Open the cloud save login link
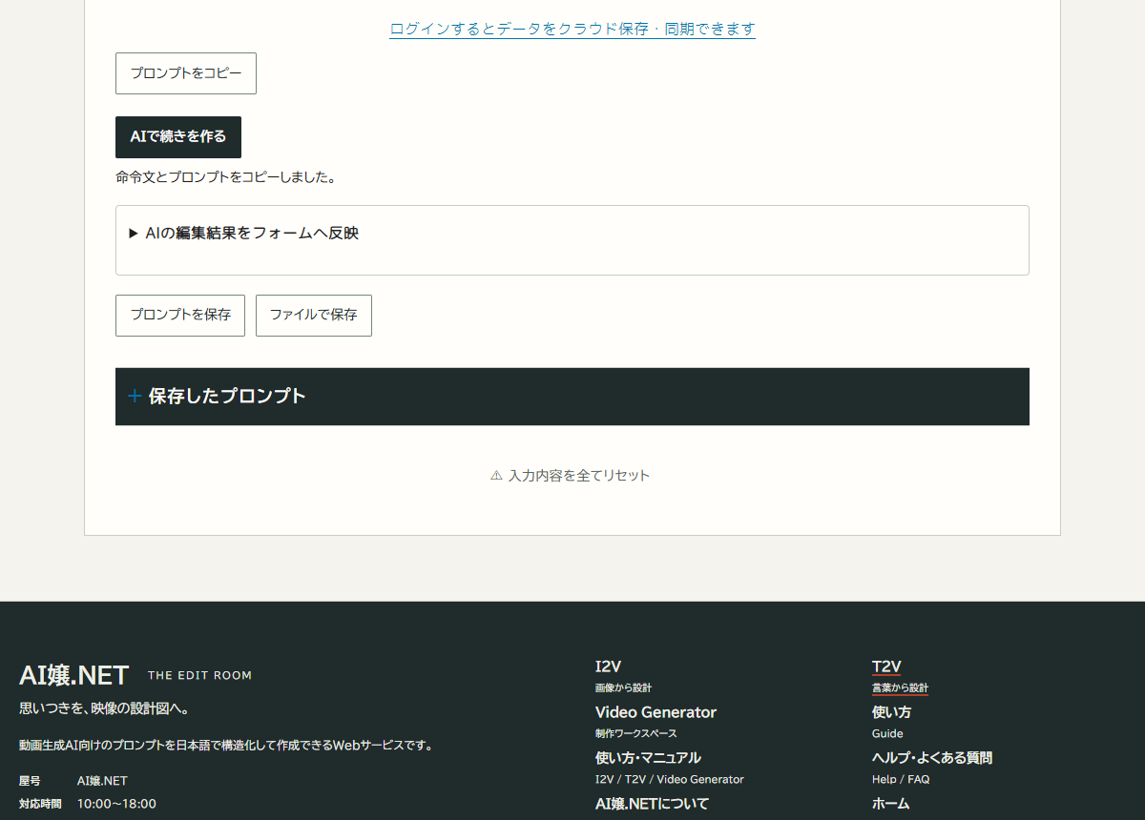This screenshot has width=1145, height=820. coord(572,29)
